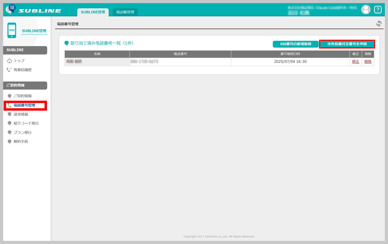Switch to the 電話帳管理 tab
The image size is (388, 244).
click(x=125, y=12)
